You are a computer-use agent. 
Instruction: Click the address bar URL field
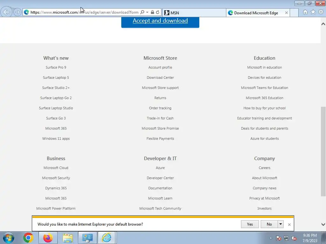(84, 12)
